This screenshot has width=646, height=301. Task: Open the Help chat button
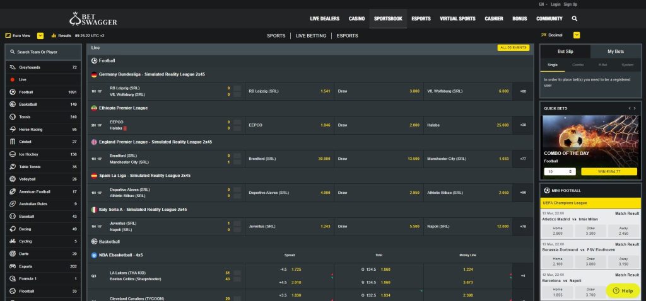point(623,291)
